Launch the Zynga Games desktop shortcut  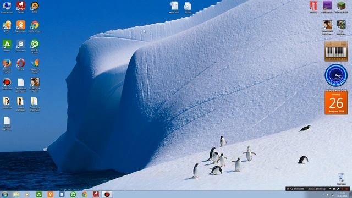pos(21,7)
